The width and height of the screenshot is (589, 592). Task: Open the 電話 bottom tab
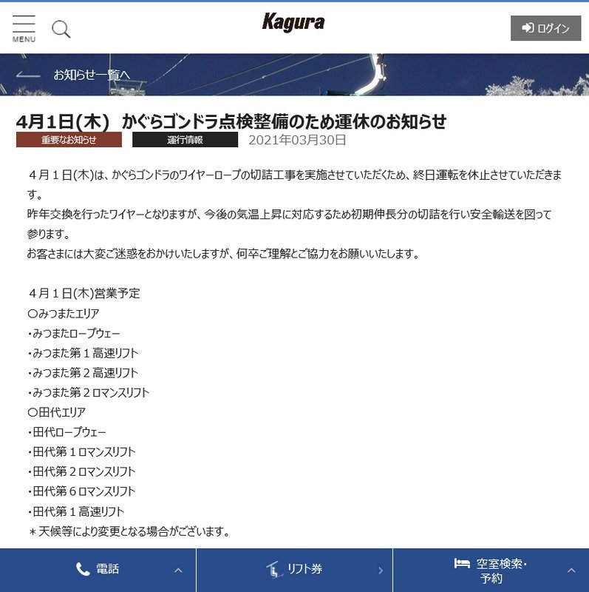[x=98, y=570]
